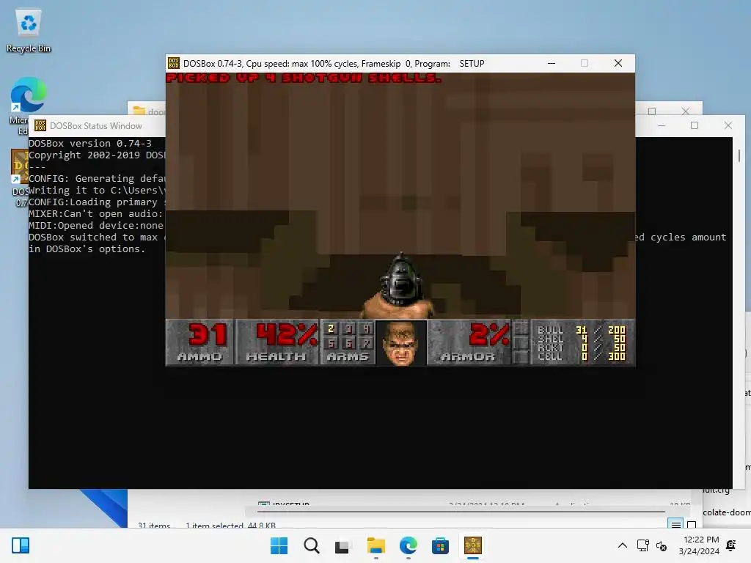Click the CELL ammo row 0/300
Viewport: 751px width, 563px height.
coord(582,356)
